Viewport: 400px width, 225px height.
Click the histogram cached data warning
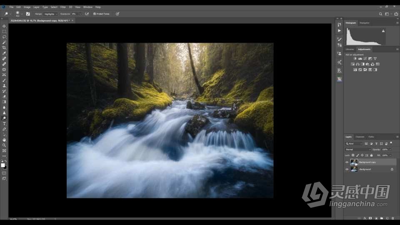383,31
